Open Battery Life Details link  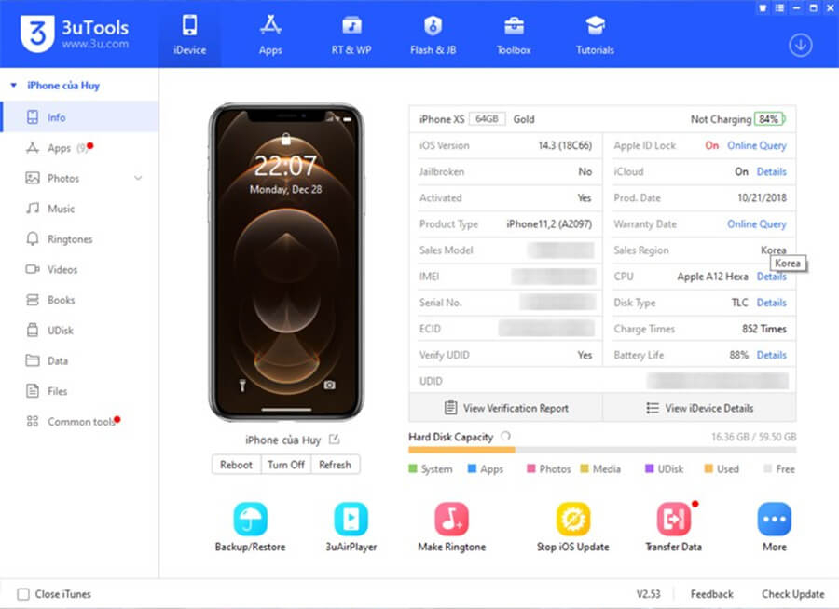771,355
